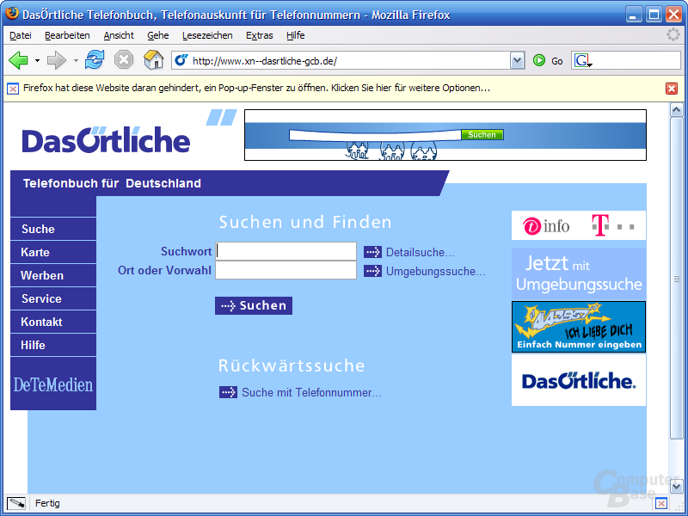This screenshot has width=688, height=516.
Task: Click the Firefox activity throbber icon
Action: click(673, 34)
